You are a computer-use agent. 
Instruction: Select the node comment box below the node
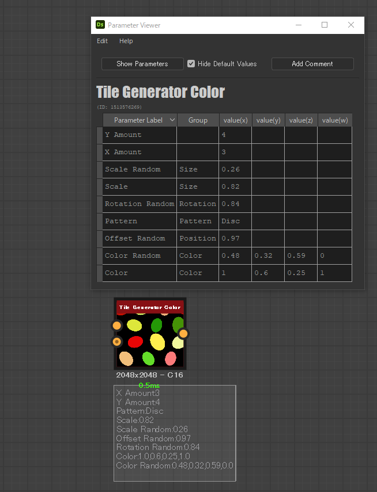(x=175, y=433)
